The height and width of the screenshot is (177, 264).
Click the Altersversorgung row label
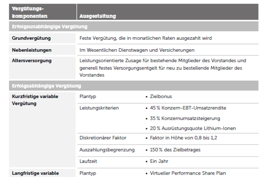pos(32,61)
